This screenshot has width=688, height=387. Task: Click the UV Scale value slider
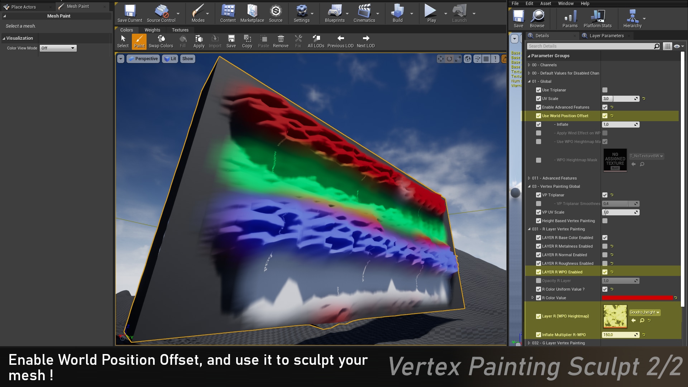(x=621, y=99)
